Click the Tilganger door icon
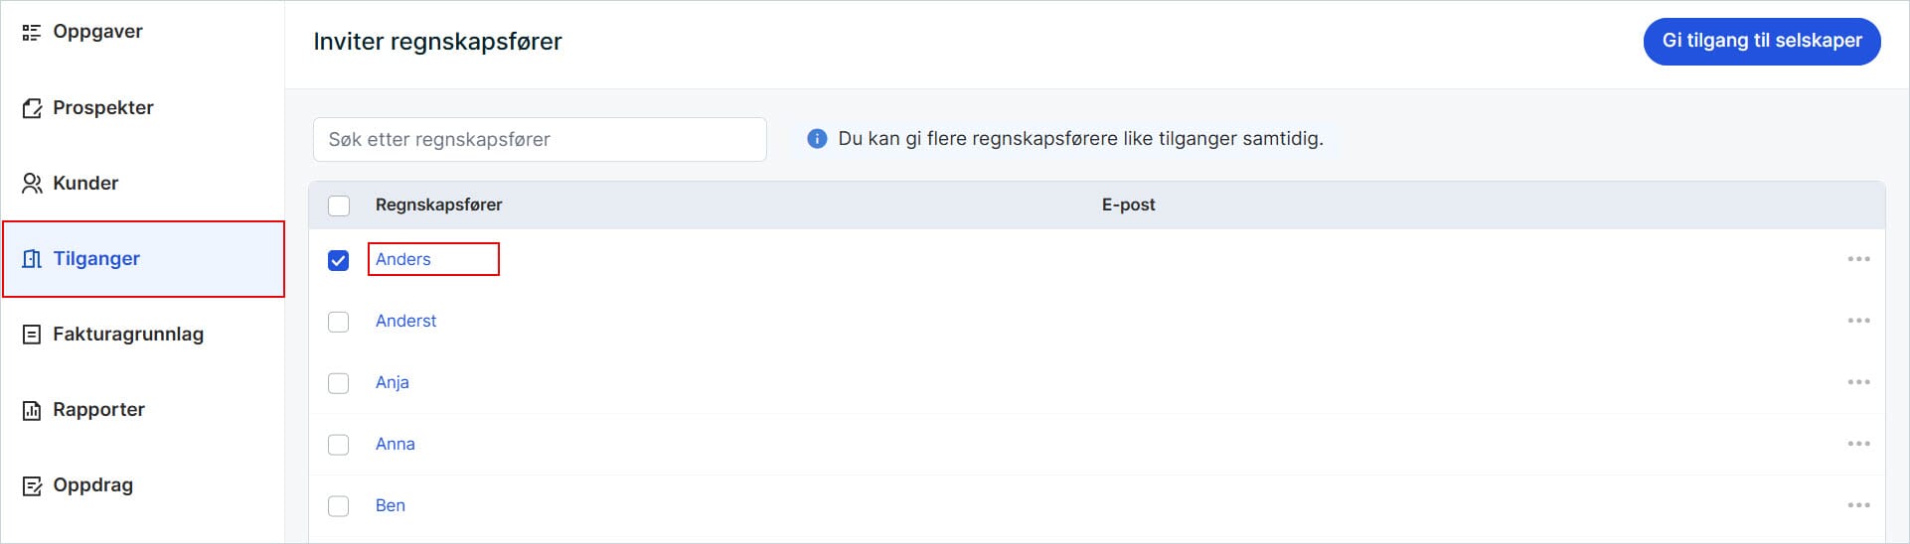This screenshot has width=1910, height=544. click(32, 259)
